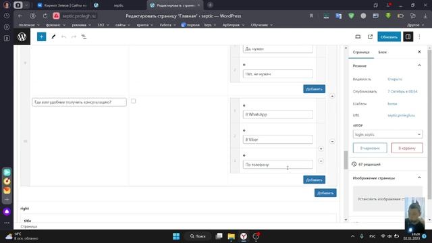Close the settings sidebar with X
The image size is (432, 243).
pyautogui.click(x=419, y=52)
